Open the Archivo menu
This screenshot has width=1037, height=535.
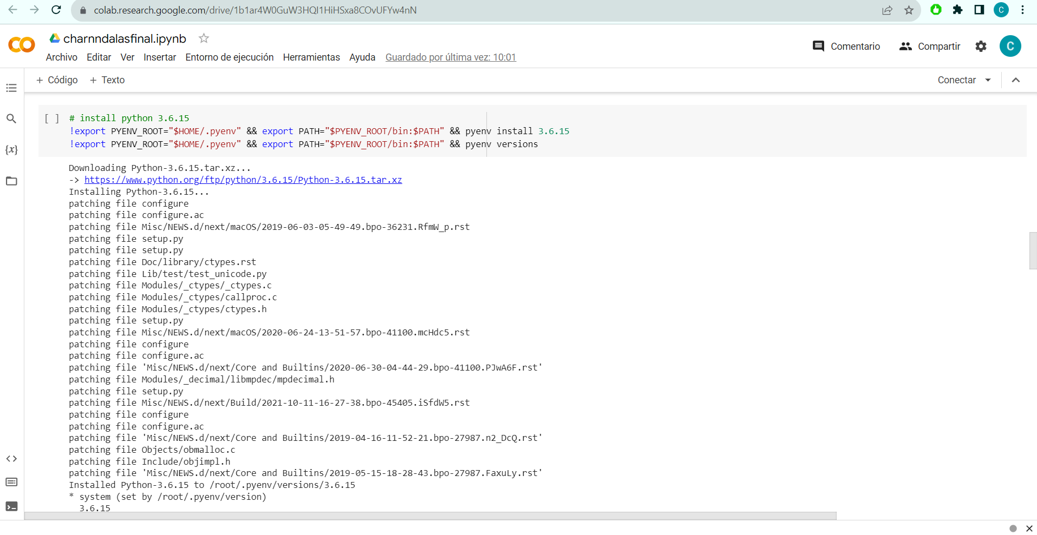pyautogui.click(x=62, y=57)
